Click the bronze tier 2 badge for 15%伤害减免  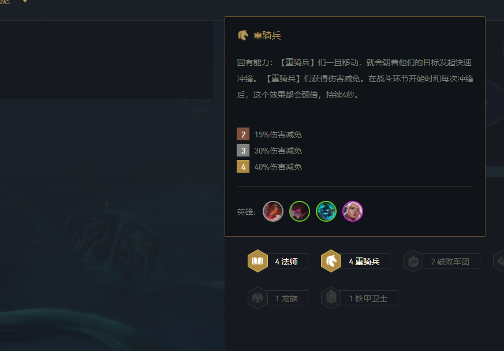click(243, 134)
